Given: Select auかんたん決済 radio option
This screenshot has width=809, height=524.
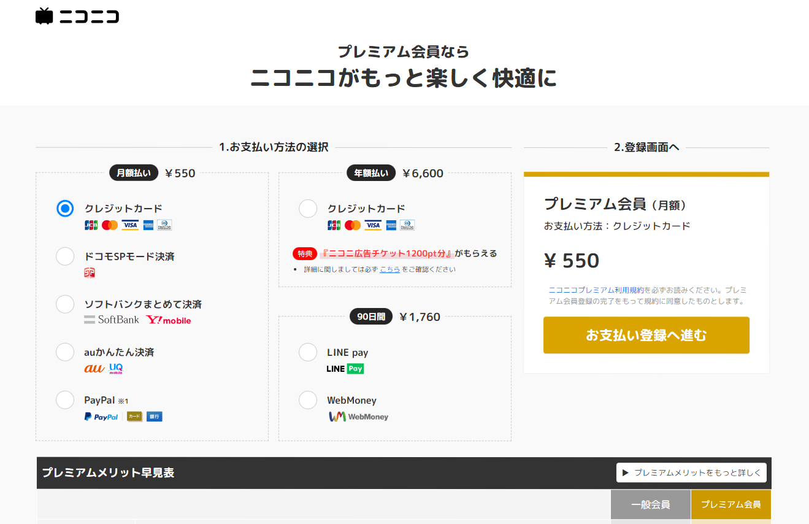Looking at the screenshot, I should (65, 352).
